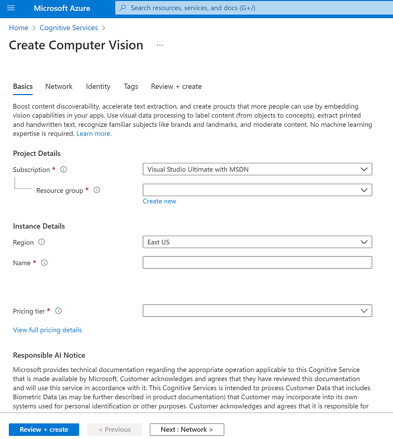
Task: Click the Name field info icon
Action: (x=44, y=263)
